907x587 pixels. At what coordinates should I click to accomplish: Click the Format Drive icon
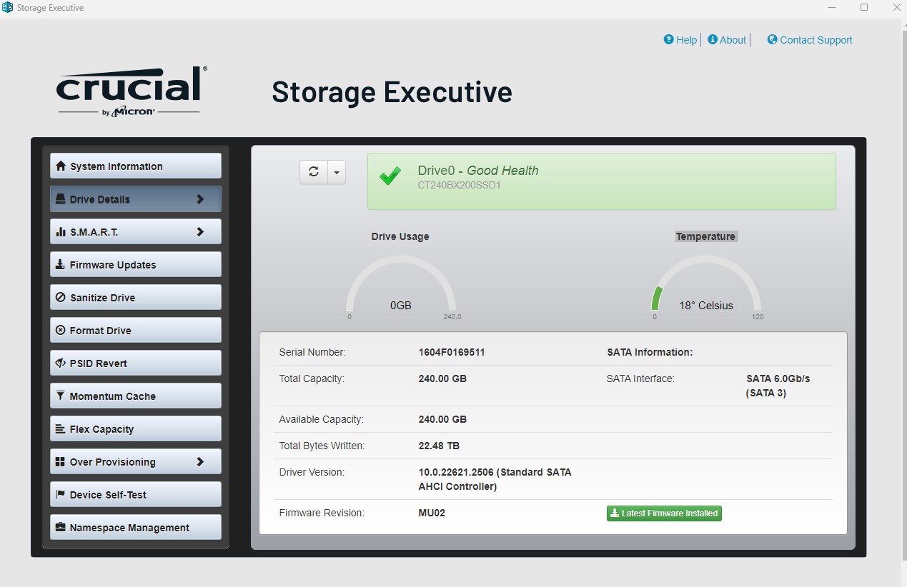click(x=61, y=331)
